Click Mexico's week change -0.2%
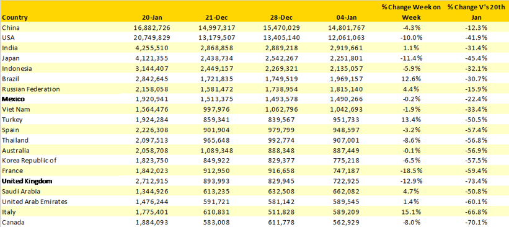The height and width of the screenshot is (227, 509). click(411, 99)
